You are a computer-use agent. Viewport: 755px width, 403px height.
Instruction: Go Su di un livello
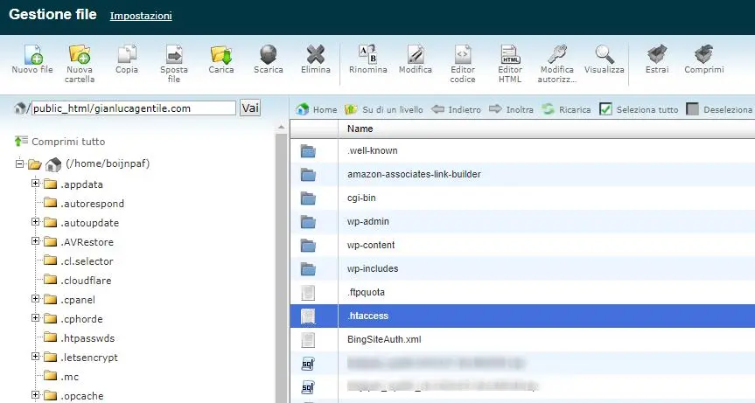pos(384,109)
